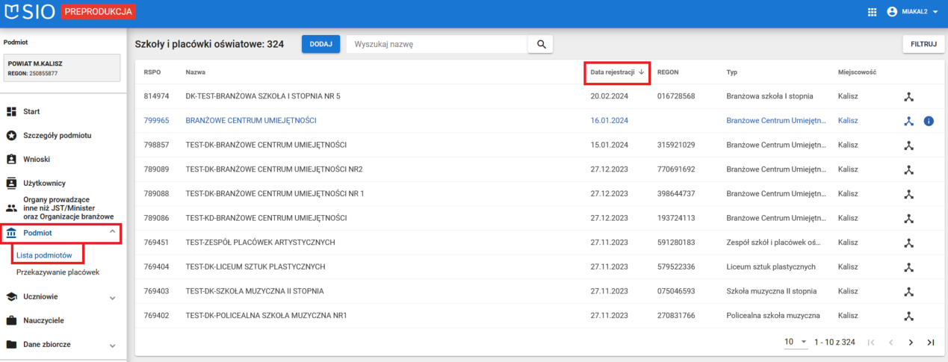Click the search magnifier icon
The image size is (948, 362).
pos(540,44)
